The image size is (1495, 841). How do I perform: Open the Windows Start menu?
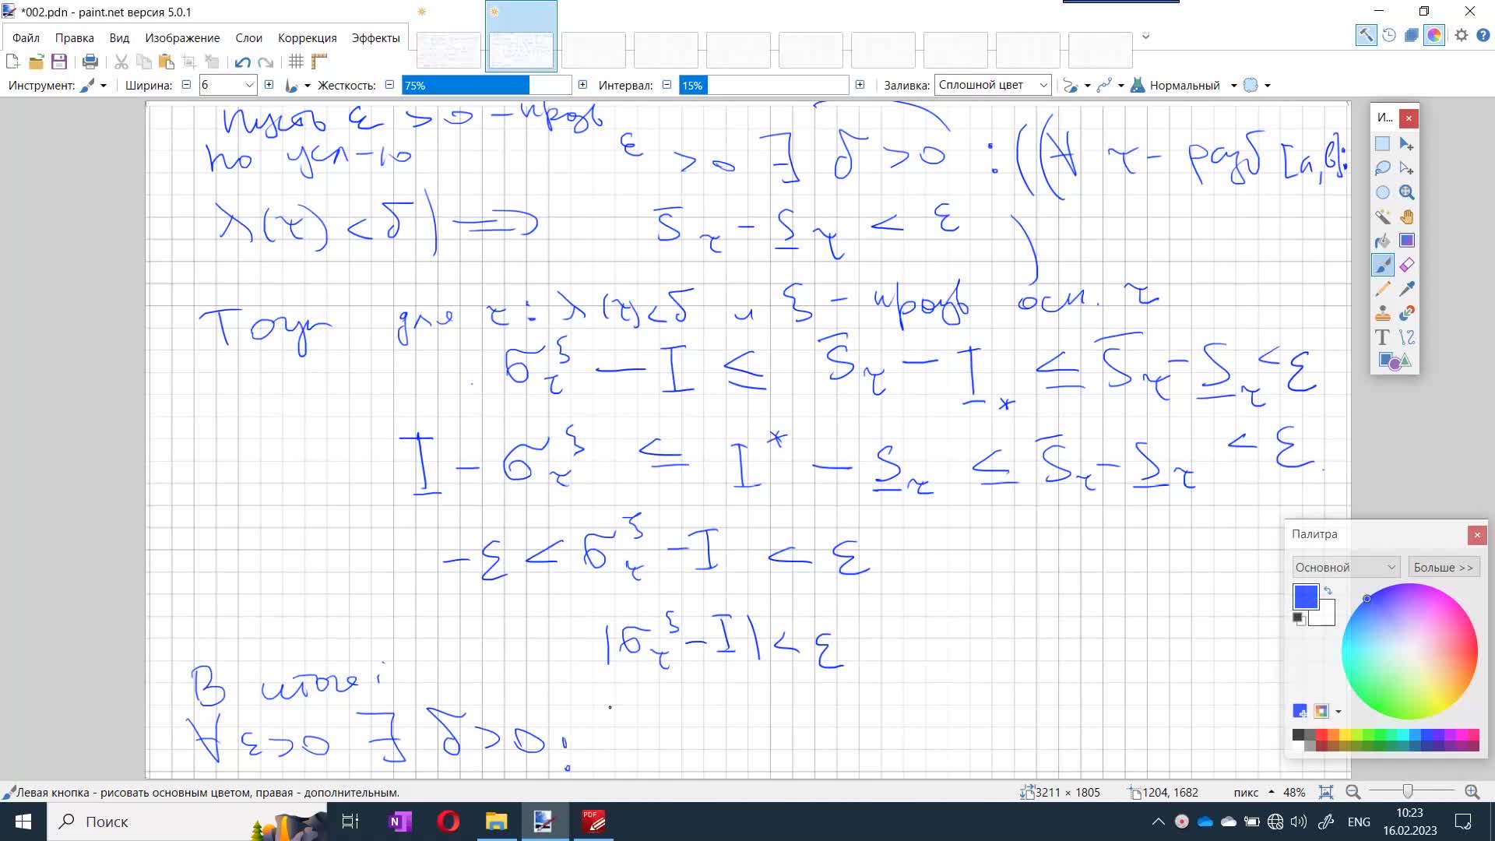pyautogui.click(x=23, y=822)
